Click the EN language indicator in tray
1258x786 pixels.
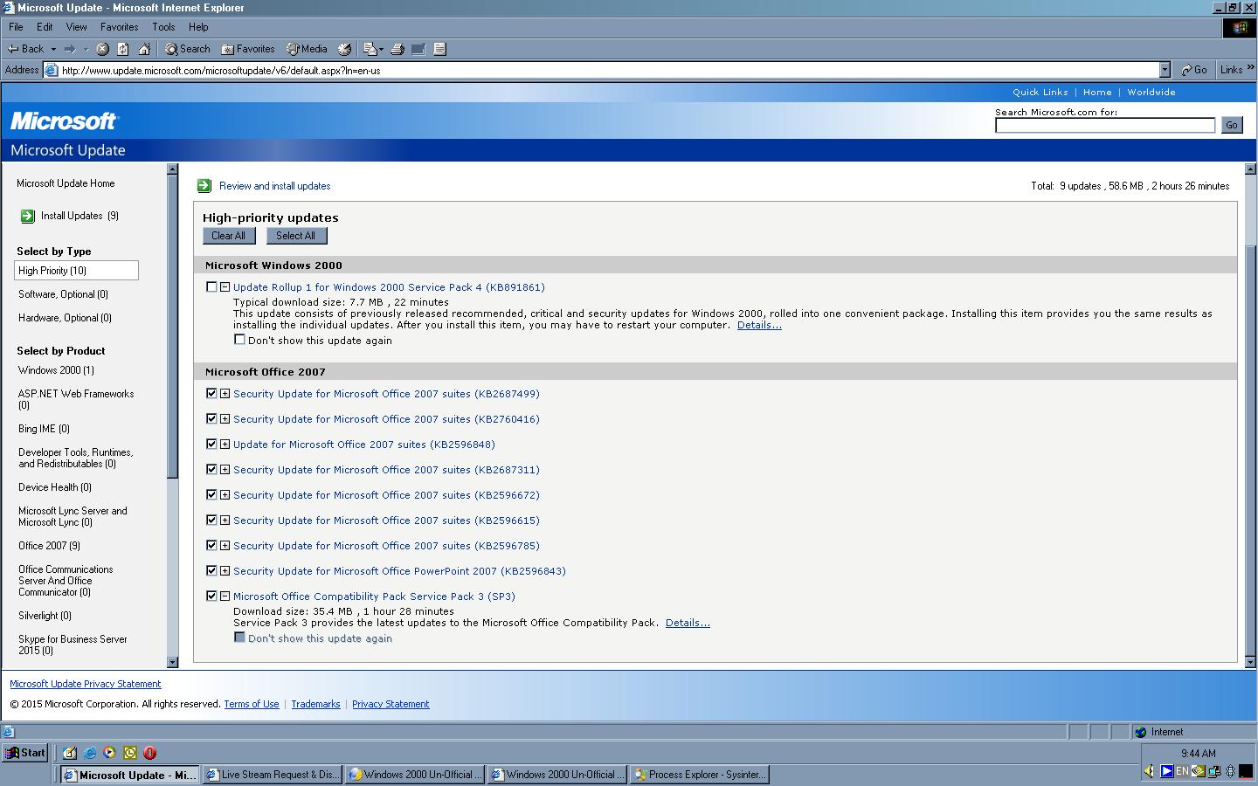pyautogui.click(x=1182, y=771)
